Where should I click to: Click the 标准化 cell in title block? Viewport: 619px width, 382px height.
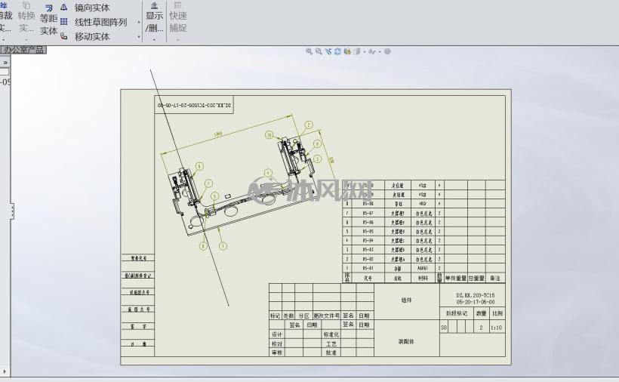pyautogui.click(x=331, y=334)
